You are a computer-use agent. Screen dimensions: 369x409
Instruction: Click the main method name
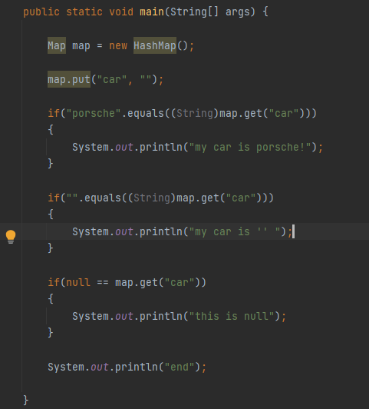pyautogui.click(x=152, y=12)
